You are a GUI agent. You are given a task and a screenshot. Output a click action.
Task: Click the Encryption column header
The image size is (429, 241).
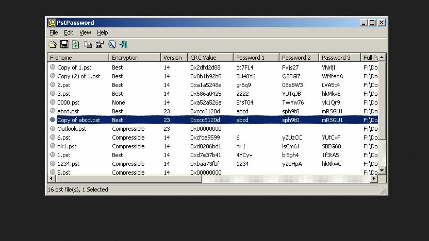(x=134, y=57)
